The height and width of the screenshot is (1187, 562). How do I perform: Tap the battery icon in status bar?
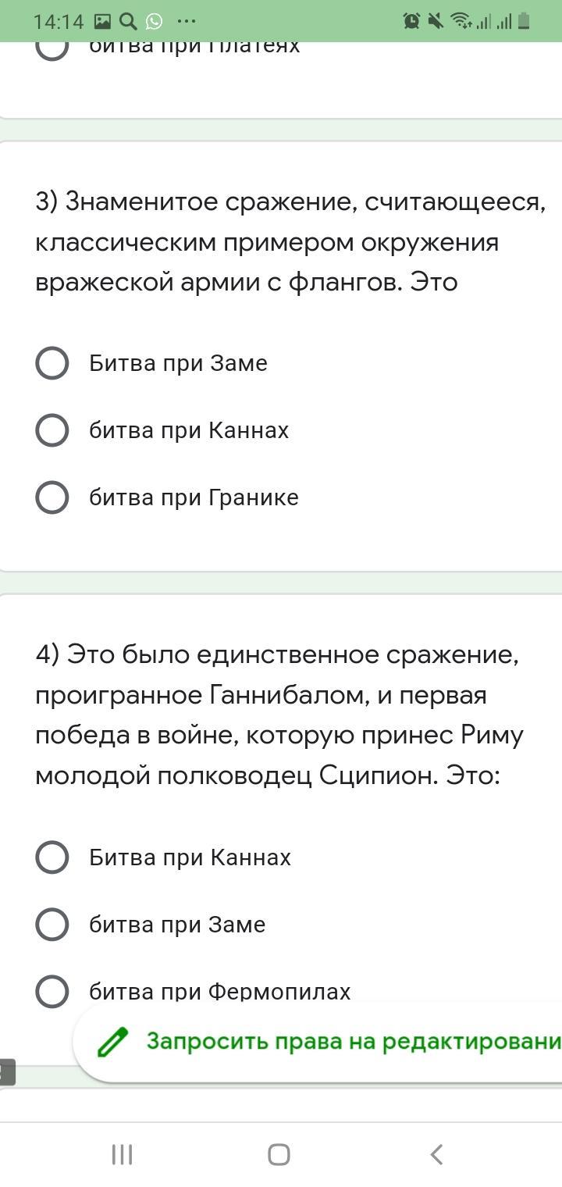tap(524, 21)
